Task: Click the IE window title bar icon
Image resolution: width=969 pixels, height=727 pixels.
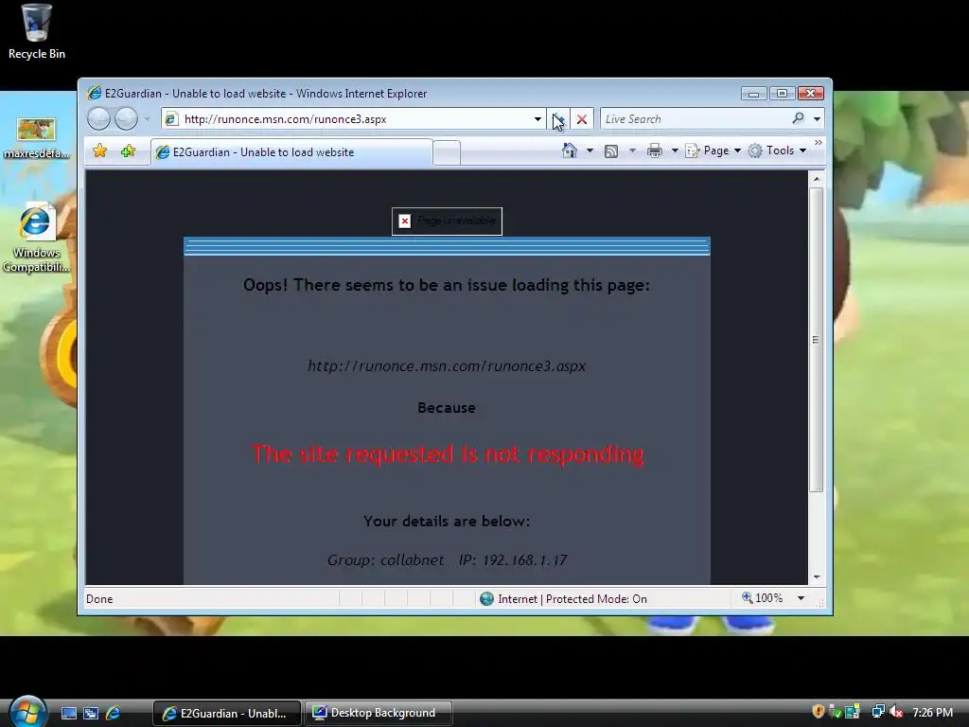Action: (x=95, y=93)
